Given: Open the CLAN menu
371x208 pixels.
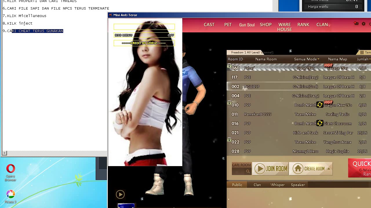Looking at the screenshot, I should (322, 25).
